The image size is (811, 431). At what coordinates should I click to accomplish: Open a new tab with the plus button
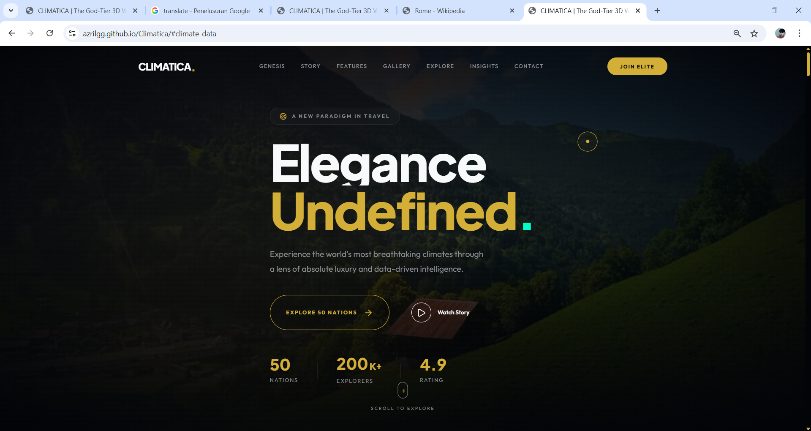click(x=657, y=11)
